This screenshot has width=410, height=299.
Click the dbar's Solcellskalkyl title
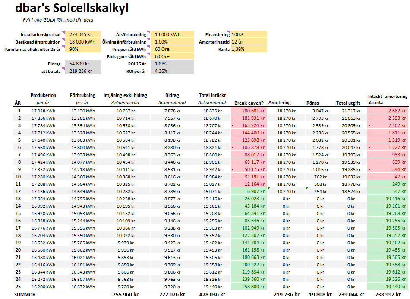click(x=72, y=8)
